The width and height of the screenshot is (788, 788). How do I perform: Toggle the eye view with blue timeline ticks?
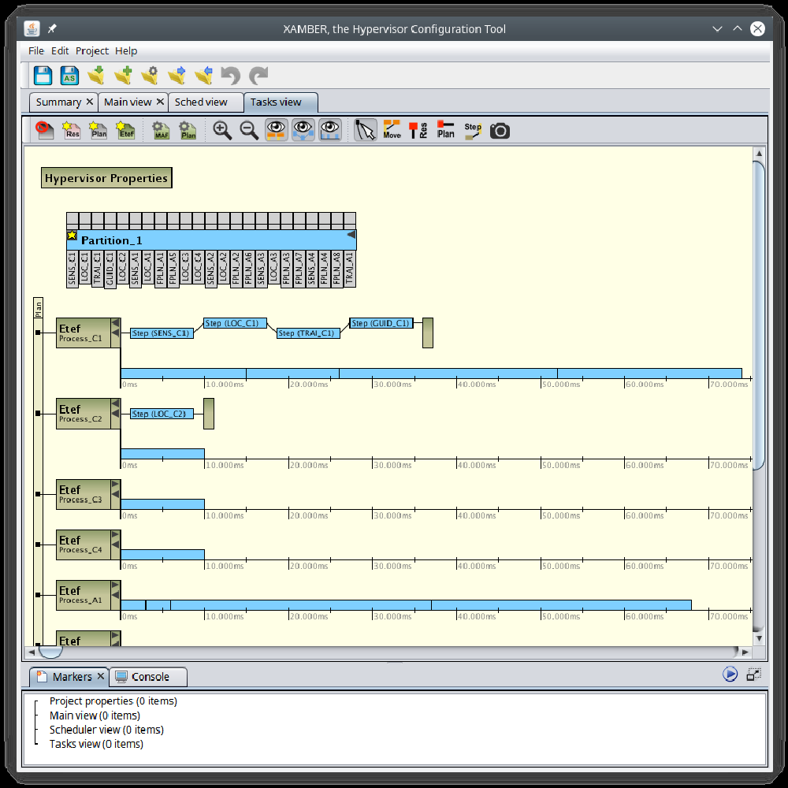330,130
